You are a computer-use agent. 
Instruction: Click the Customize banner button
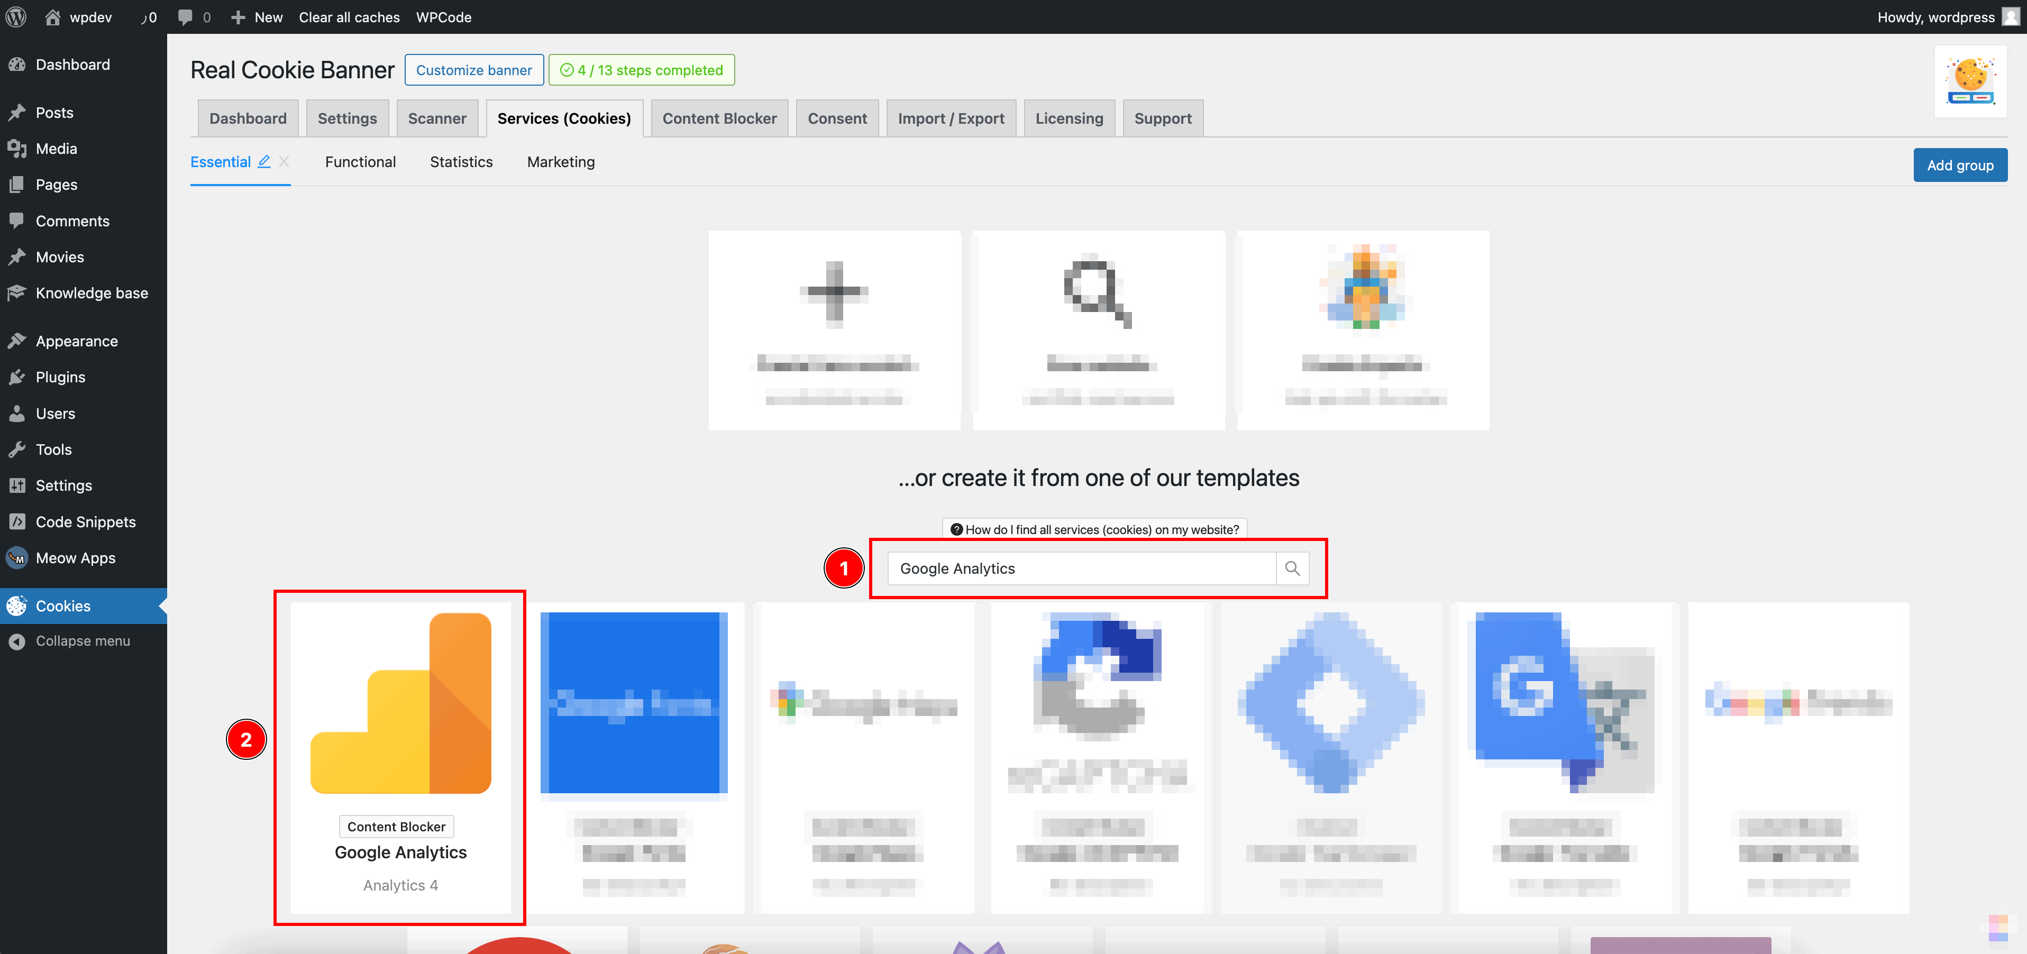(x=474, y=70)
